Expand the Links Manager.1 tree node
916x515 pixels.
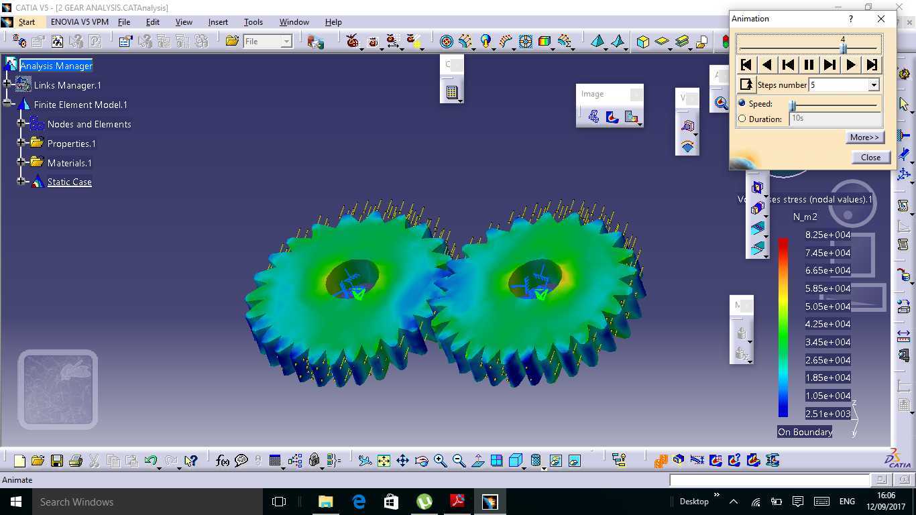coord(7,84)
